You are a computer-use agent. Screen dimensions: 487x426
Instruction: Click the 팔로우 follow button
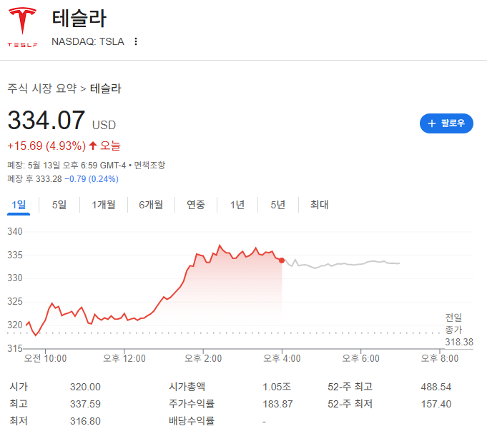tap(446, 123)
